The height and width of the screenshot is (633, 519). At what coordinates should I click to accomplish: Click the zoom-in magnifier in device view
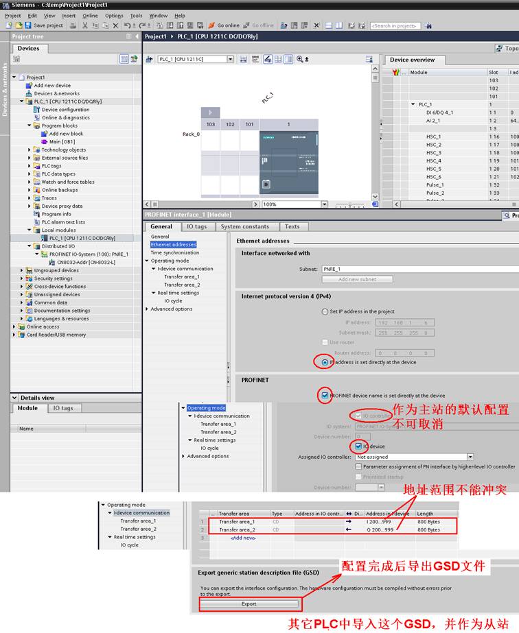[300, 60]
